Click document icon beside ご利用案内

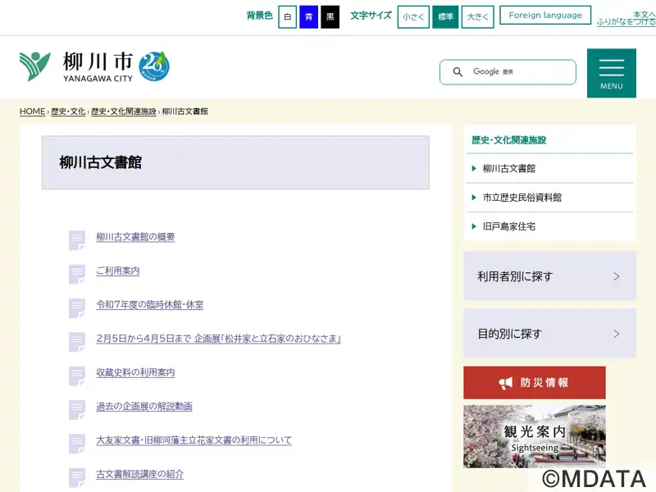(x=77, y=274)
